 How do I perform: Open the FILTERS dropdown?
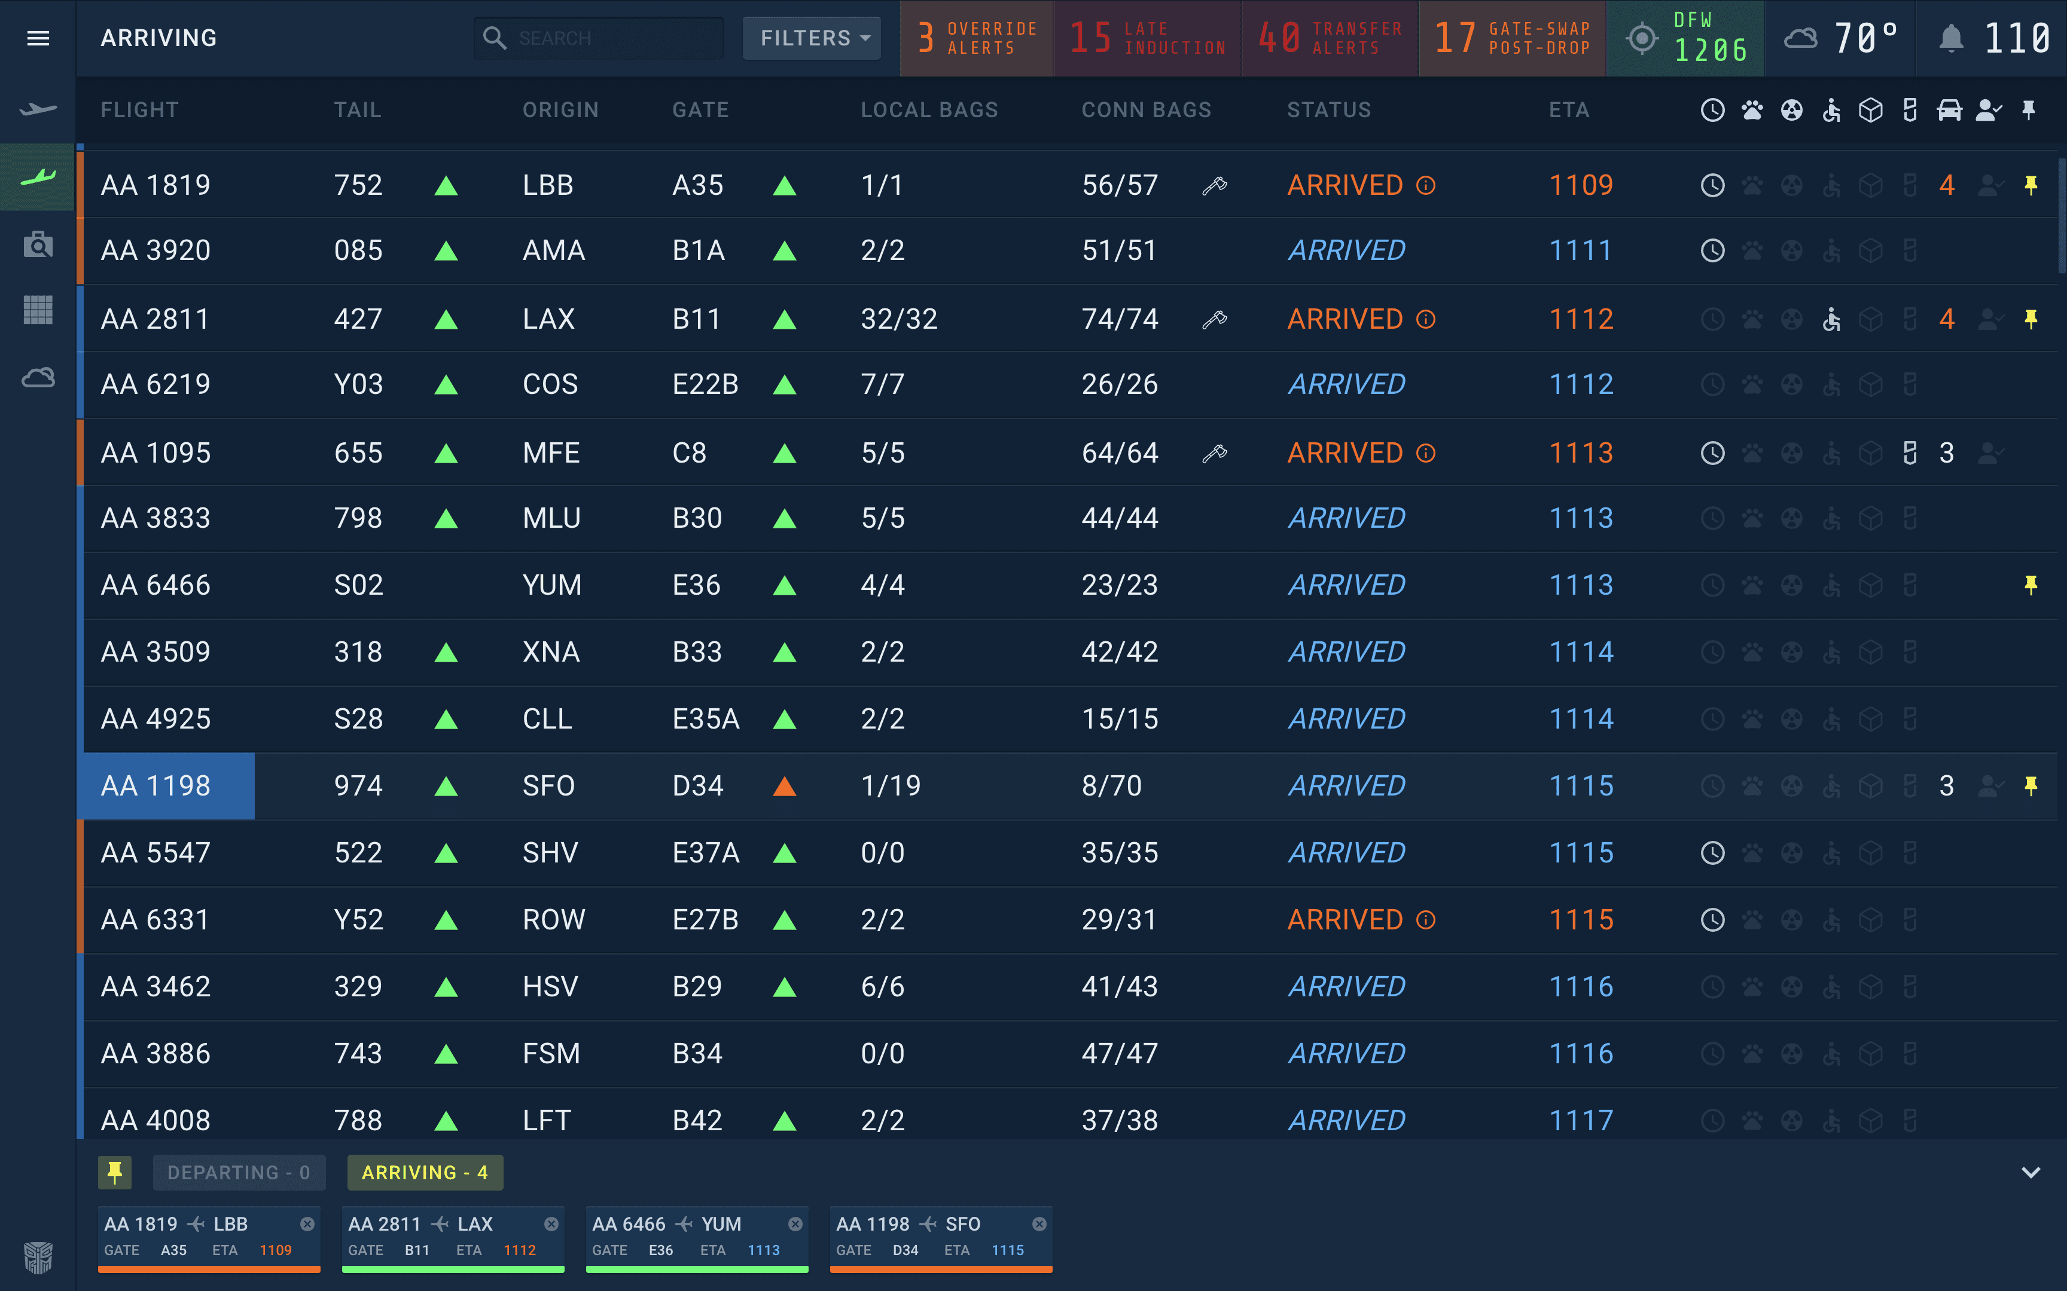coord(812,38)
